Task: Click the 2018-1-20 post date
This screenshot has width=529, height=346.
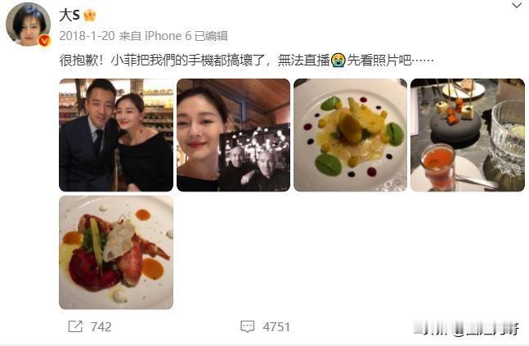Action: 87,36
